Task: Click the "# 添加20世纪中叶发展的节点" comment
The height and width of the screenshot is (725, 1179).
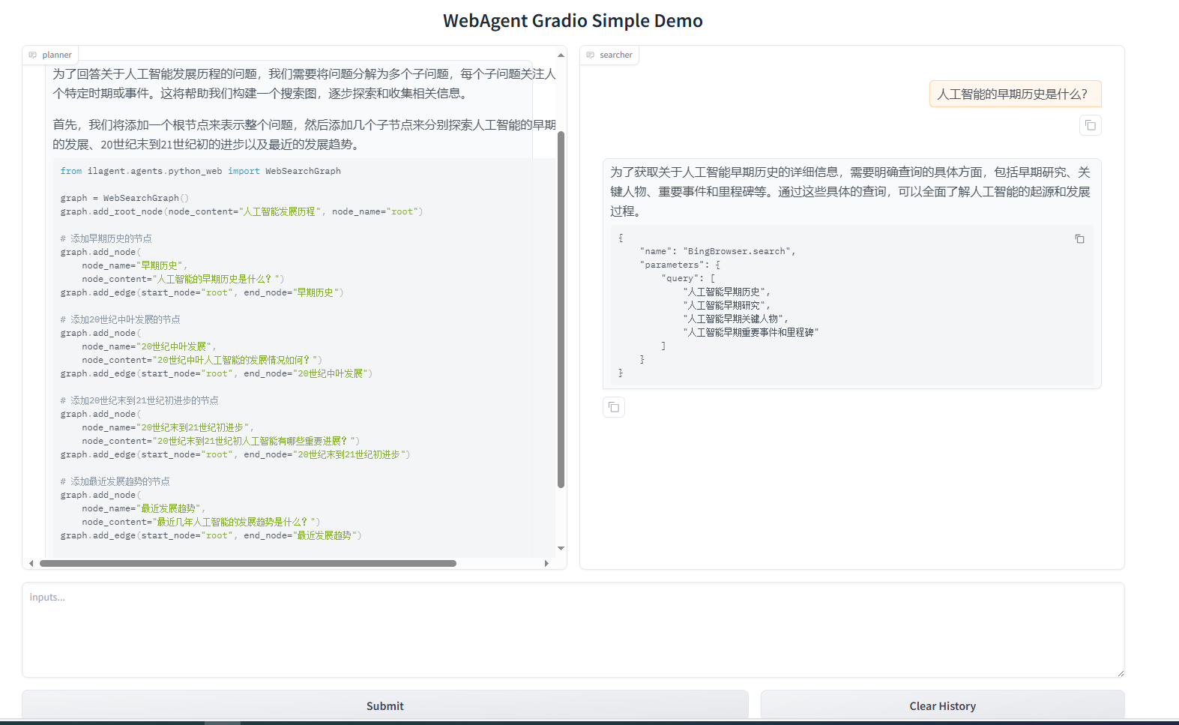Action: point(120,319)
